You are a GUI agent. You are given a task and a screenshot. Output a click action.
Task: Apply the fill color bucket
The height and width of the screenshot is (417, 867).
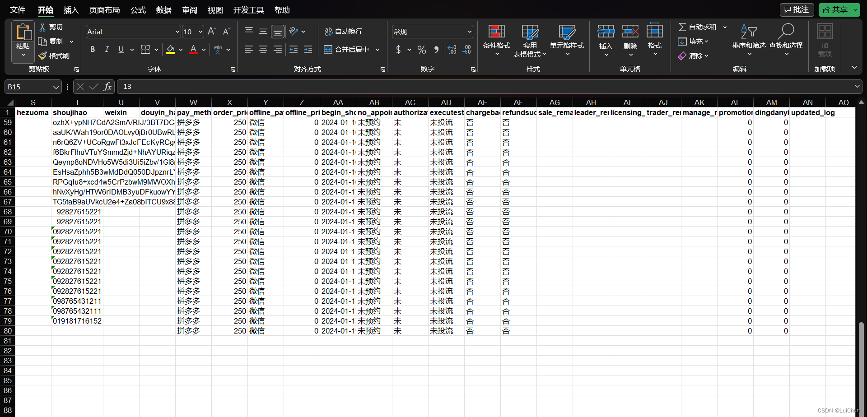tap(170, 50)
